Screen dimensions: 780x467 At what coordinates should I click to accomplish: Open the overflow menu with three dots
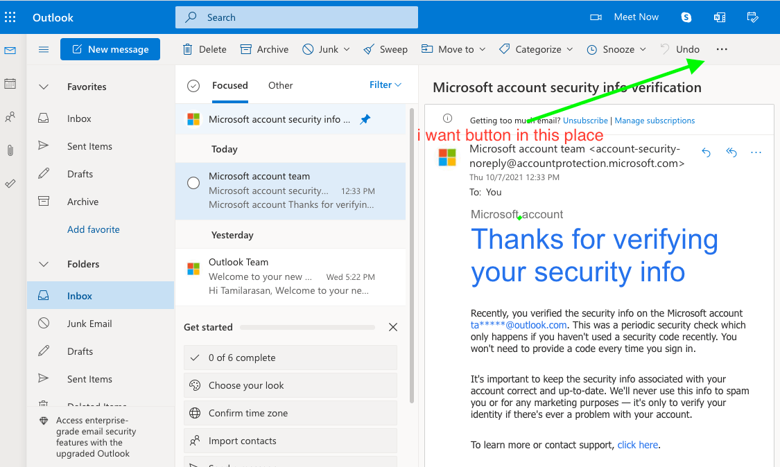pos(721,49)
